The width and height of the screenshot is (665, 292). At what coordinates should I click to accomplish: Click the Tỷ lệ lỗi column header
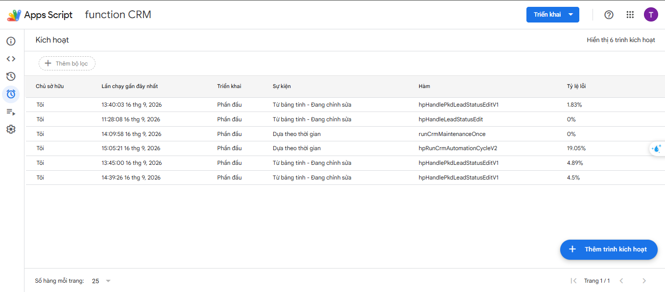pyautogui.click(x=576, y=87)
